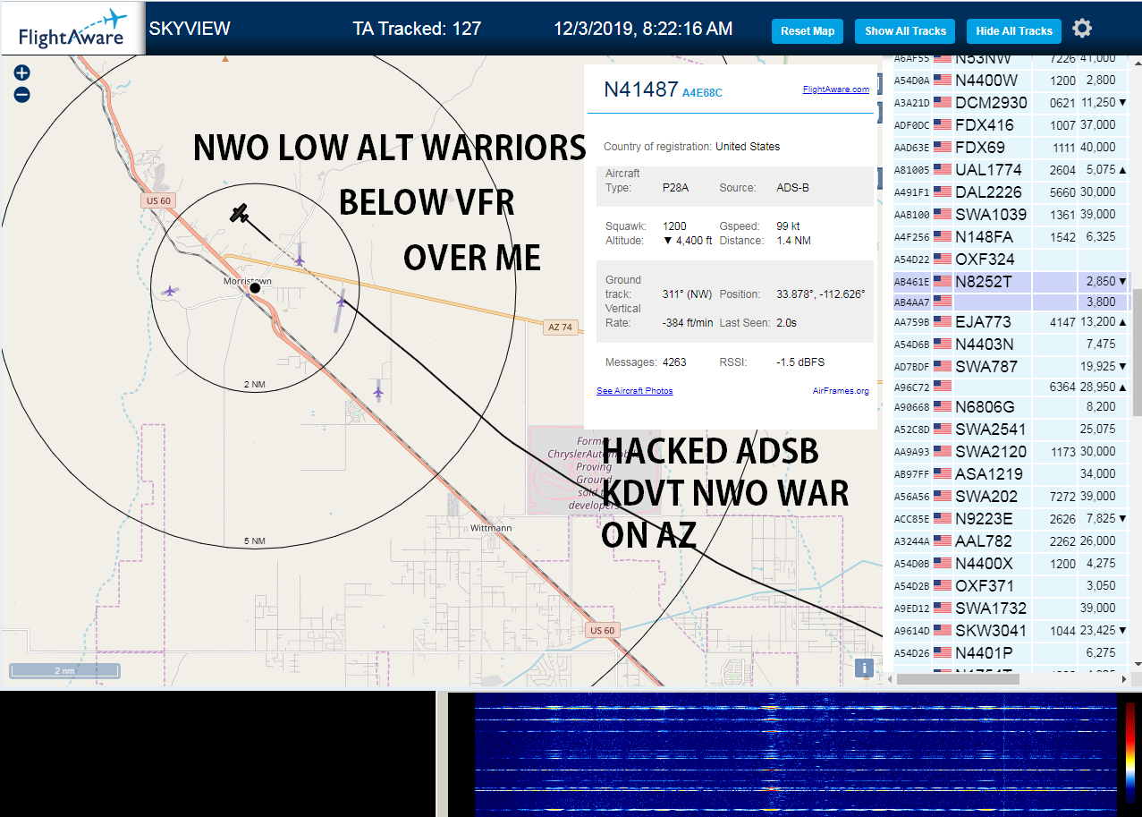Viewport: 1142px width, 817px height.
Task: Select the SWA2541 aircraft row
Action: tap(1010, 430)
